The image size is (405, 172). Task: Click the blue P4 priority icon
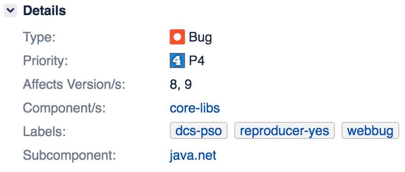coord(177,60)
